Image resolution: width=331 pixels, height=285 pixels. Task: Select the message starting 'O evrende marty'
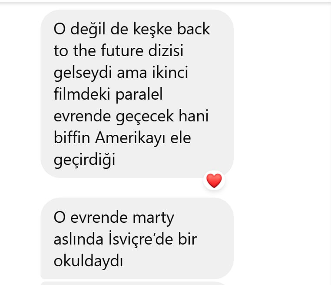(137, 238)
